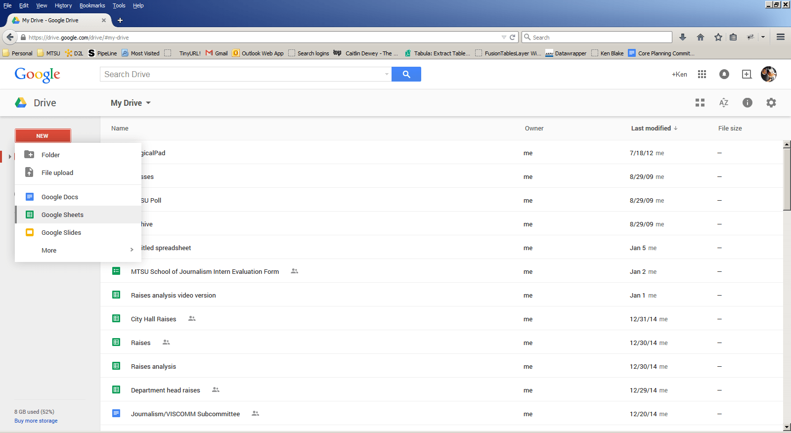Click the File size column header
791x433 pixels.
click(x=730, y=128)
